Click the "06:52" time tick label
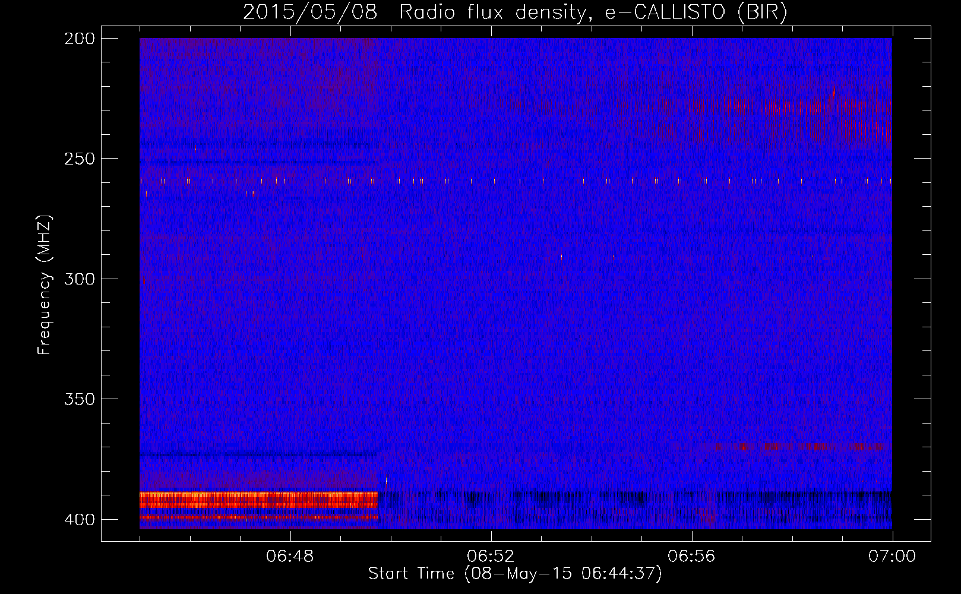This screenshot has width=961, height=594. point(491,557)
